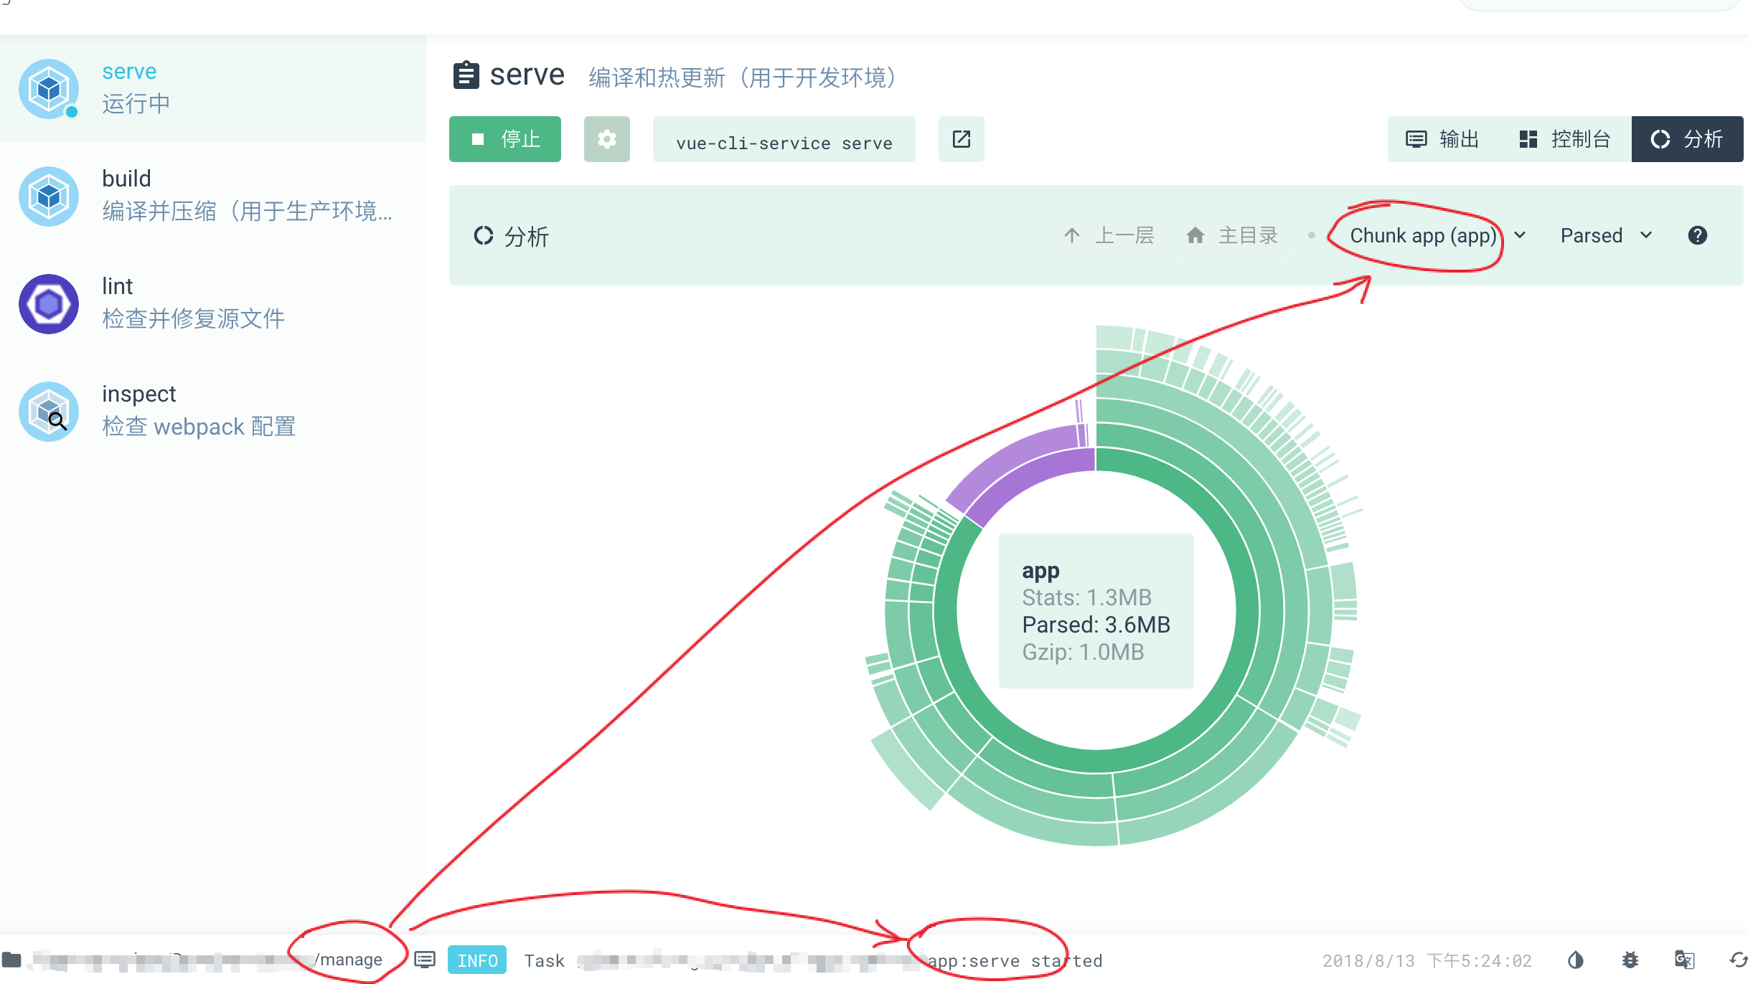The height and width of the screenshot is (984, 1748).
Task: Click the translate icon in status bar
Action: (1684, 960)
